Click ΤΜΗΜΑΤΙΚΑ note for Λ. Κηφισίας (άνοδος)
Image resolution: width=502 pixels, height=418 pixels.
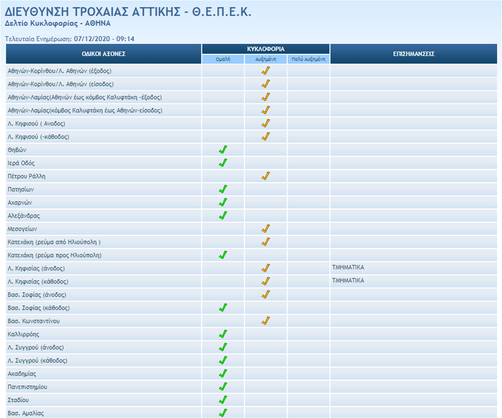348,267
